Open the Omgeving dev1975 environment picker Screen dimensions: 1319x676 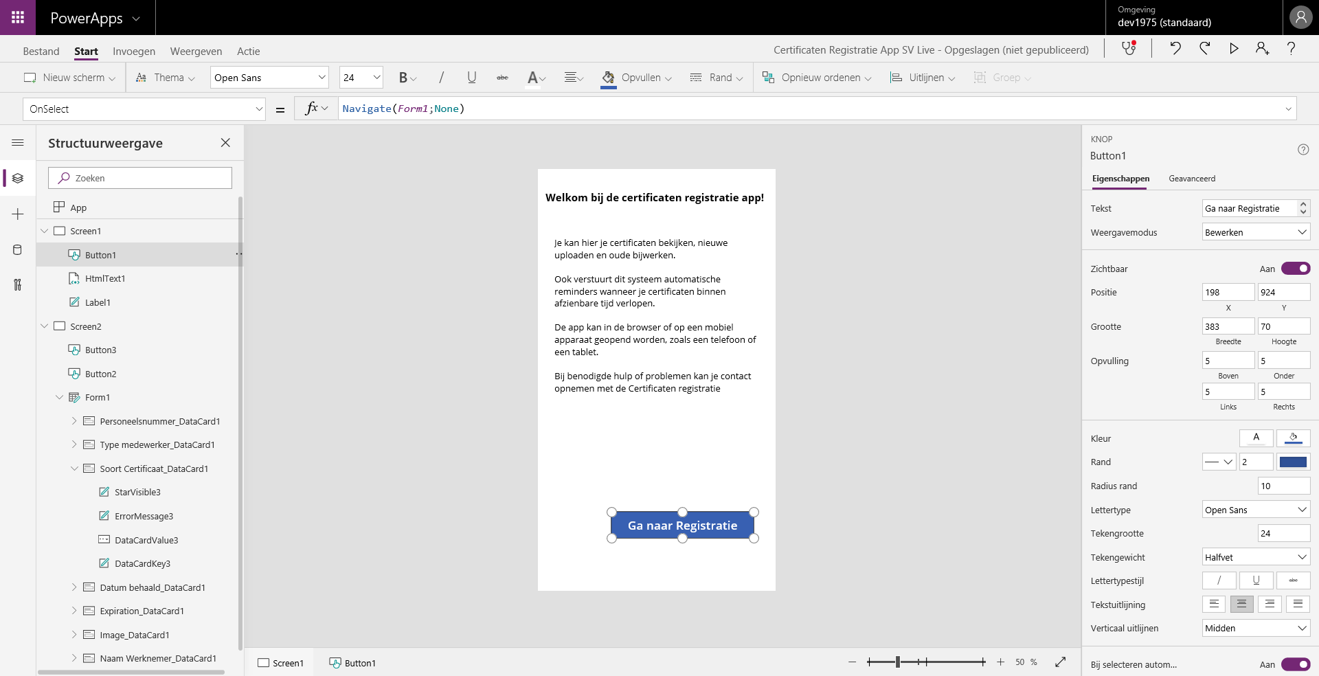click(x=1194, y=17)
